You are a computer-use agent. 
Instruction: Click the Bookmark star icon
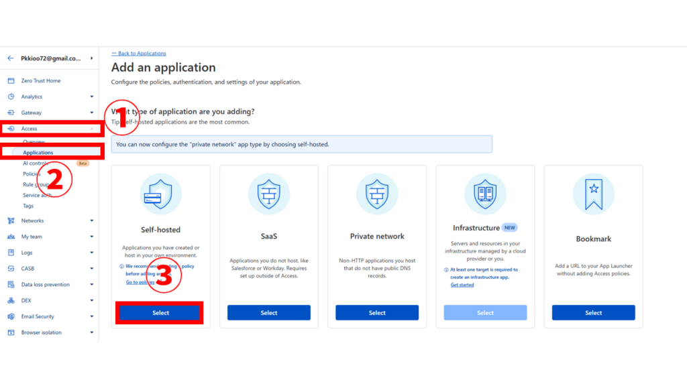[x=593, y=194]
